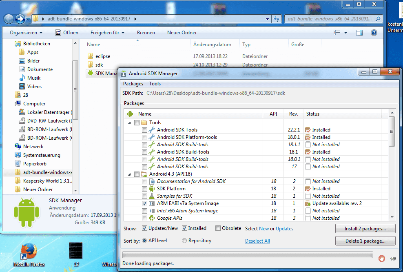
Task: Click the Updates selection link
Action: (x=285, y=229)
